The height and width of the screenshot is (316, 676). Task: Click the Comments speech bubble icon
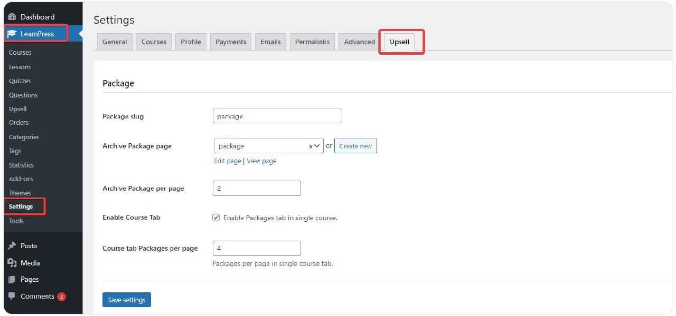(x=12, y=297)
